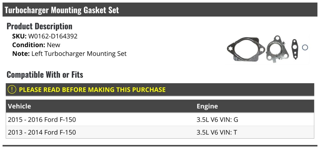
Task: Click the Product Description heading
Action: coord(39,26)
